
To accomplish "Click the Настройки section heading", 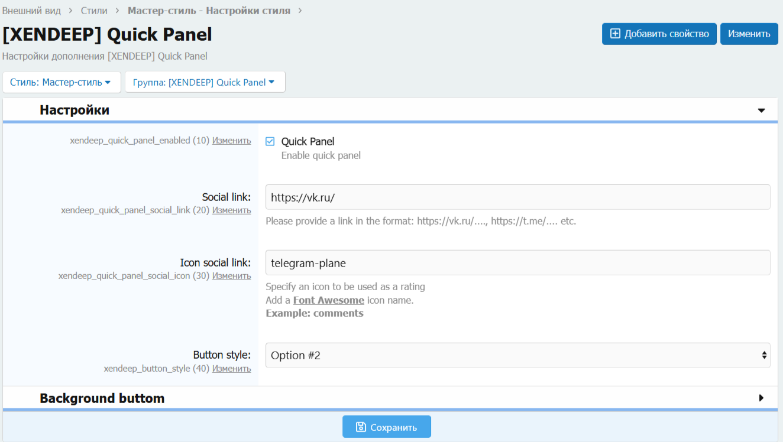I will (x=75, y=110).
